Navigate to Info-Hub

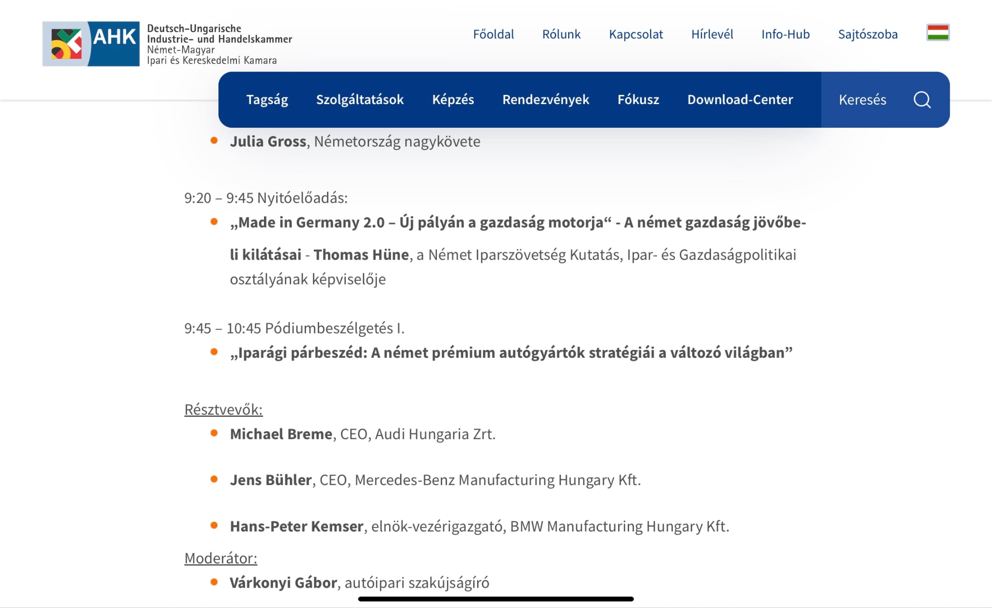click(x=785, y=34)
